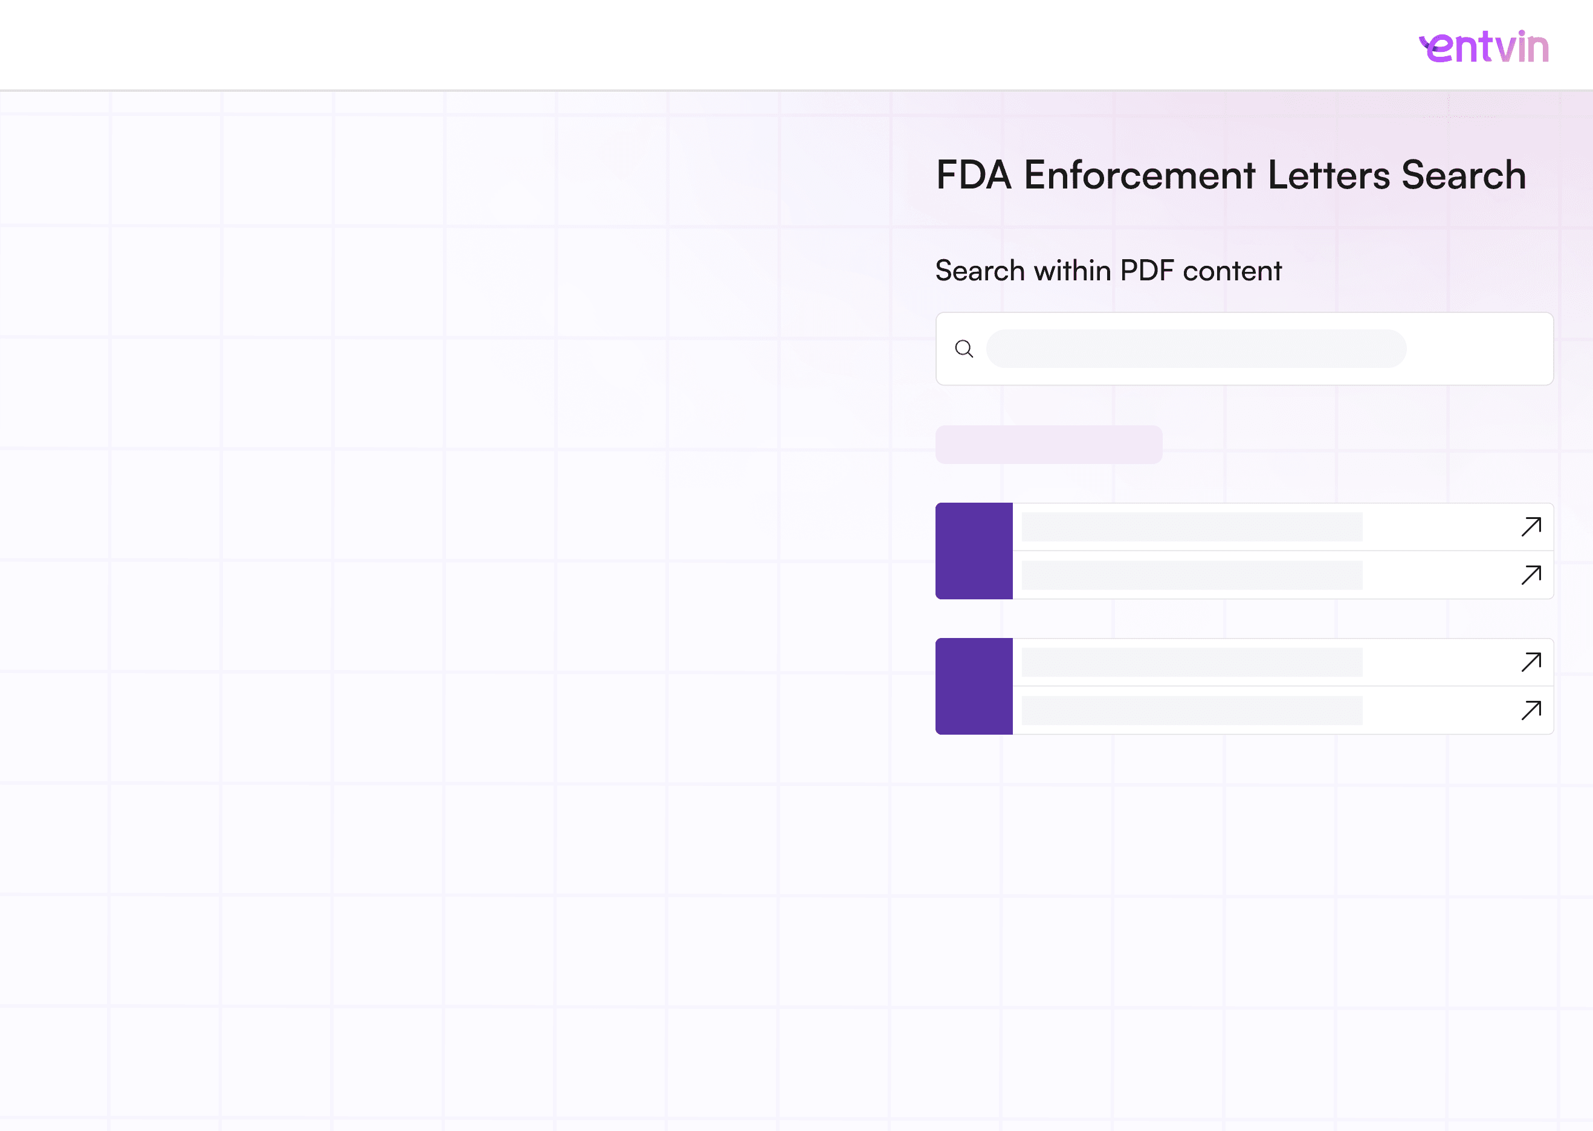Click the 'Search within PDF content' label
Screen dimensions: 1593x1131
1108,271
